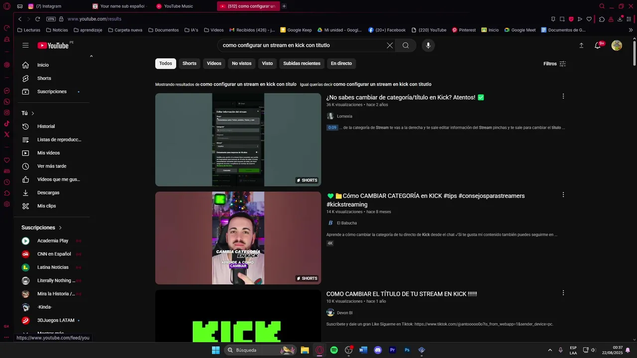Click the sidebar scroll-up arrow

coord(91,56)
